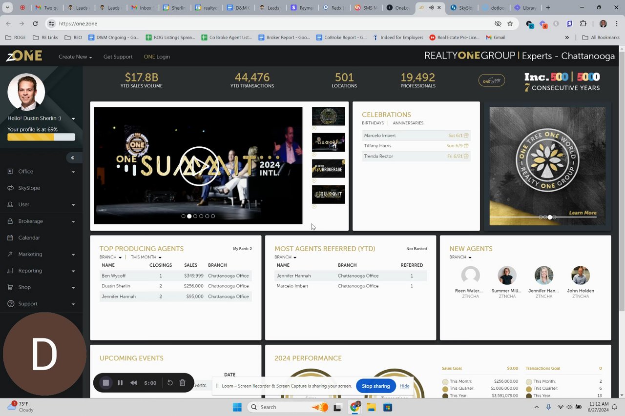Image resolution: width=625 pixels, height=416 pixels.
Task: Switch to the Library browser tab
Action: (x=525, y=8)
